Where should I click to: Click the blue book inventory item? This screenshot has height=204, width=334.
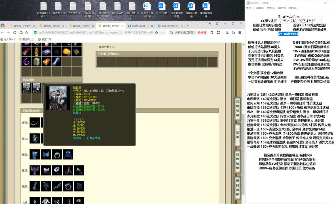(x=46, y=52)
